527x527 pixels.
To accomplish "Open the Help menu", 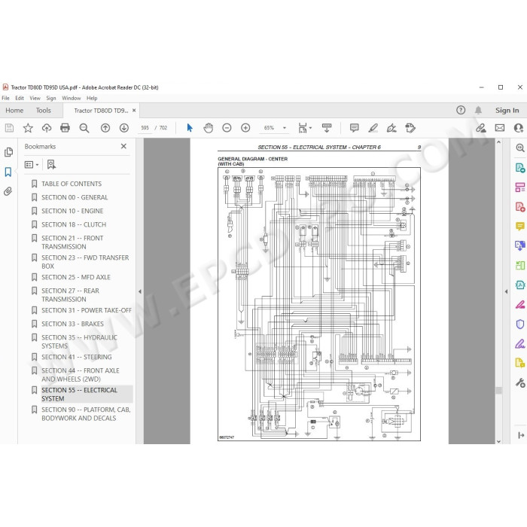I will coord(92,98).
